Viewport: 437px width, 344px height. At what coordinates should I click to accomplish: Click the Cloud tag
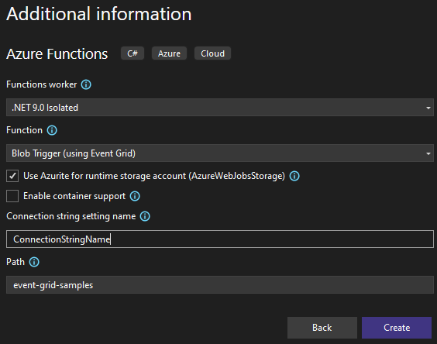pyautogui.click(x=212, y=53)
